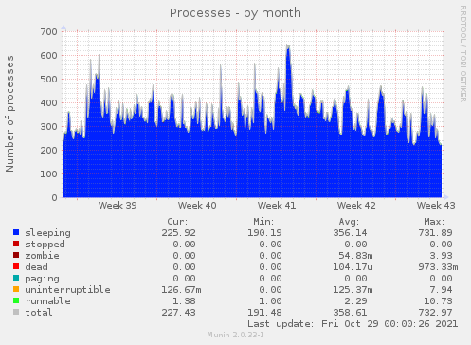Click the 'Week 43' axis label
The width and height of the screenshot is (471, 345).
436,206
